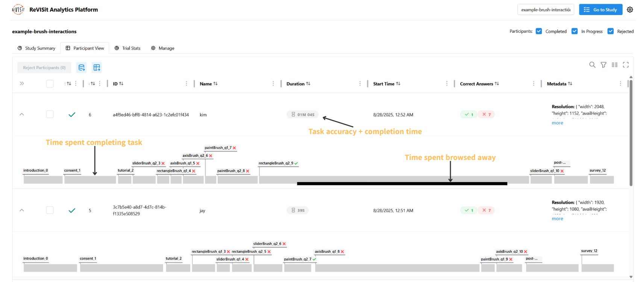Click the study name selector field

tap(546, 10)
